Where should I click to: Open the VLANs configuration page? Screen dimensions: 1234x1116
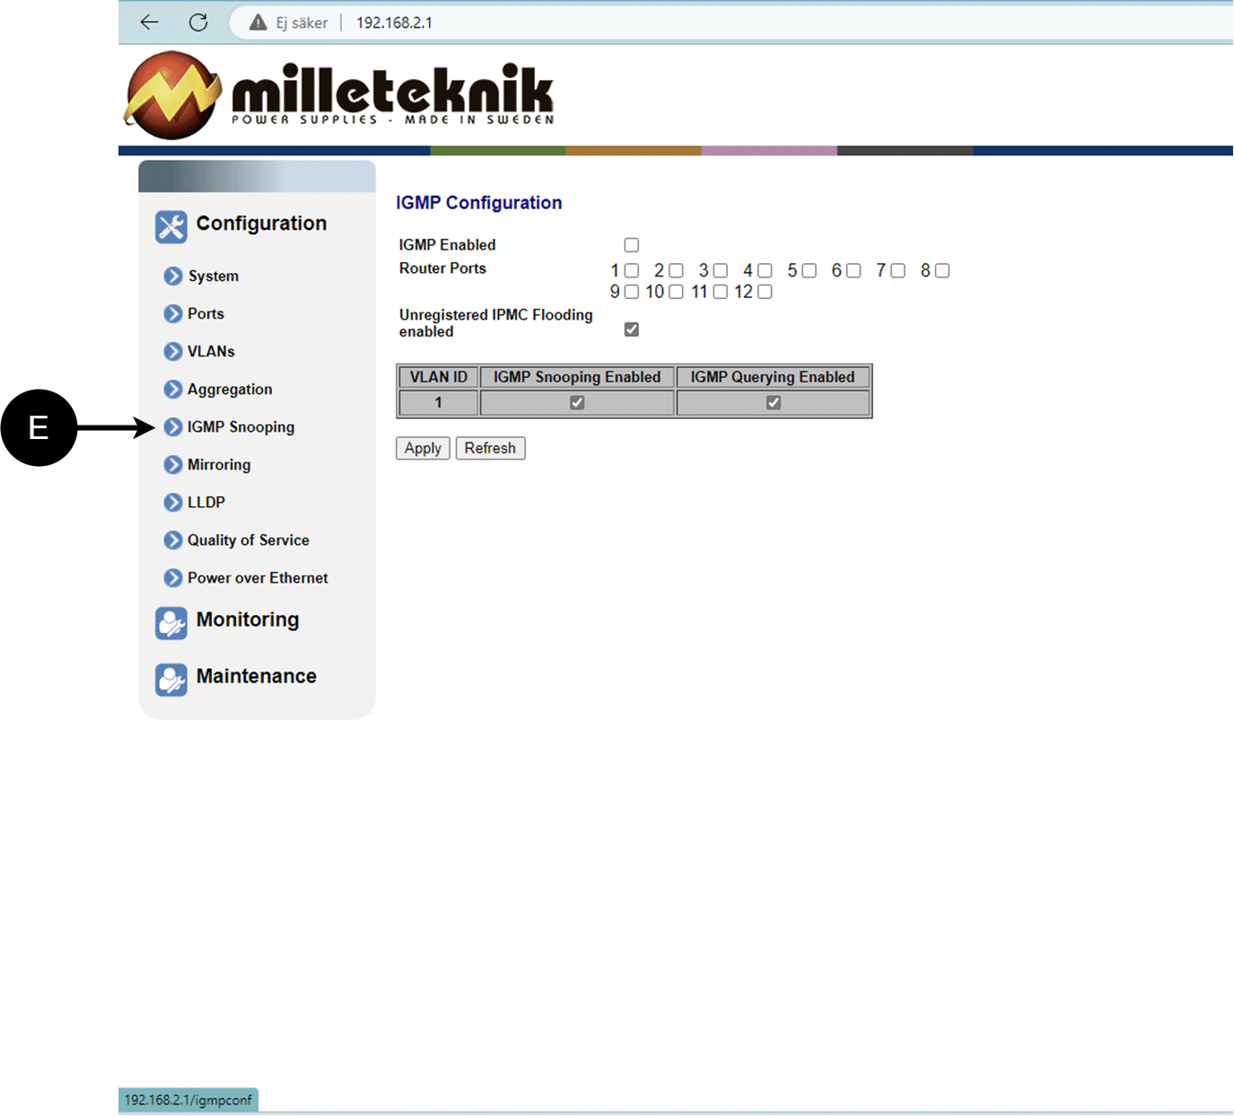[x=211, y=351]
